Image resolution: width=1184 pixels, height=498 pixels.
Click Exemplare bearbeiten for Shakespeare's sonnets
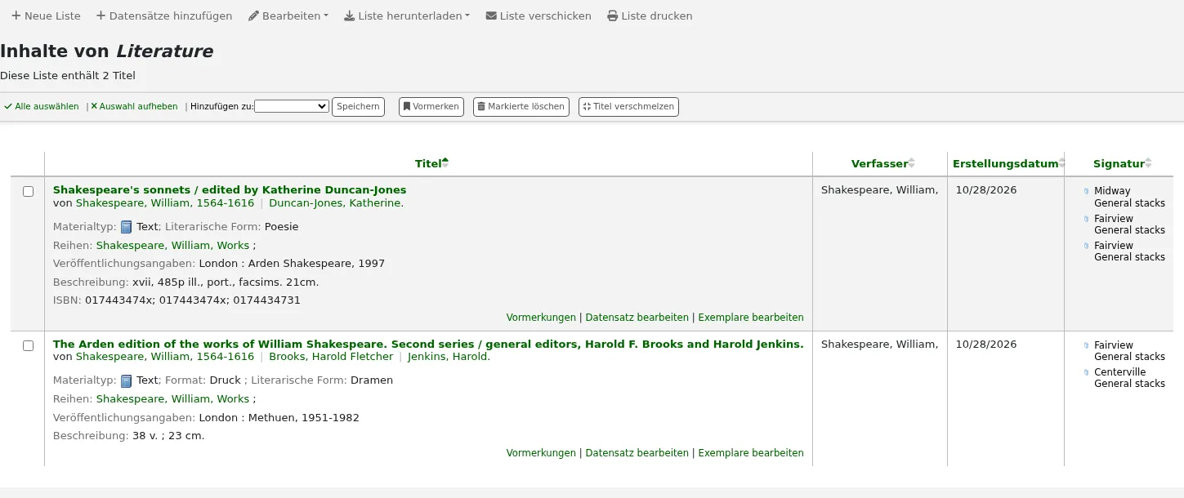[x=751, y=317]
